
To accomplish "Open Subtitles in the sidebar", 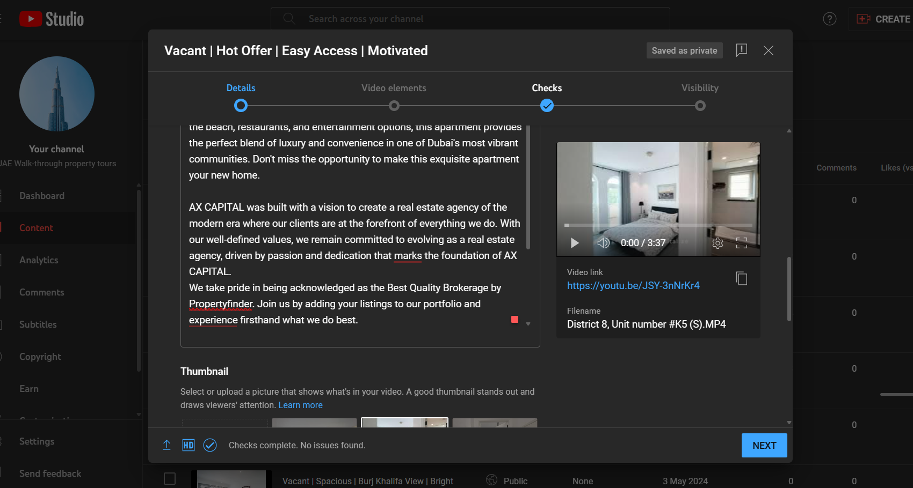I will (x=38, y=324).
